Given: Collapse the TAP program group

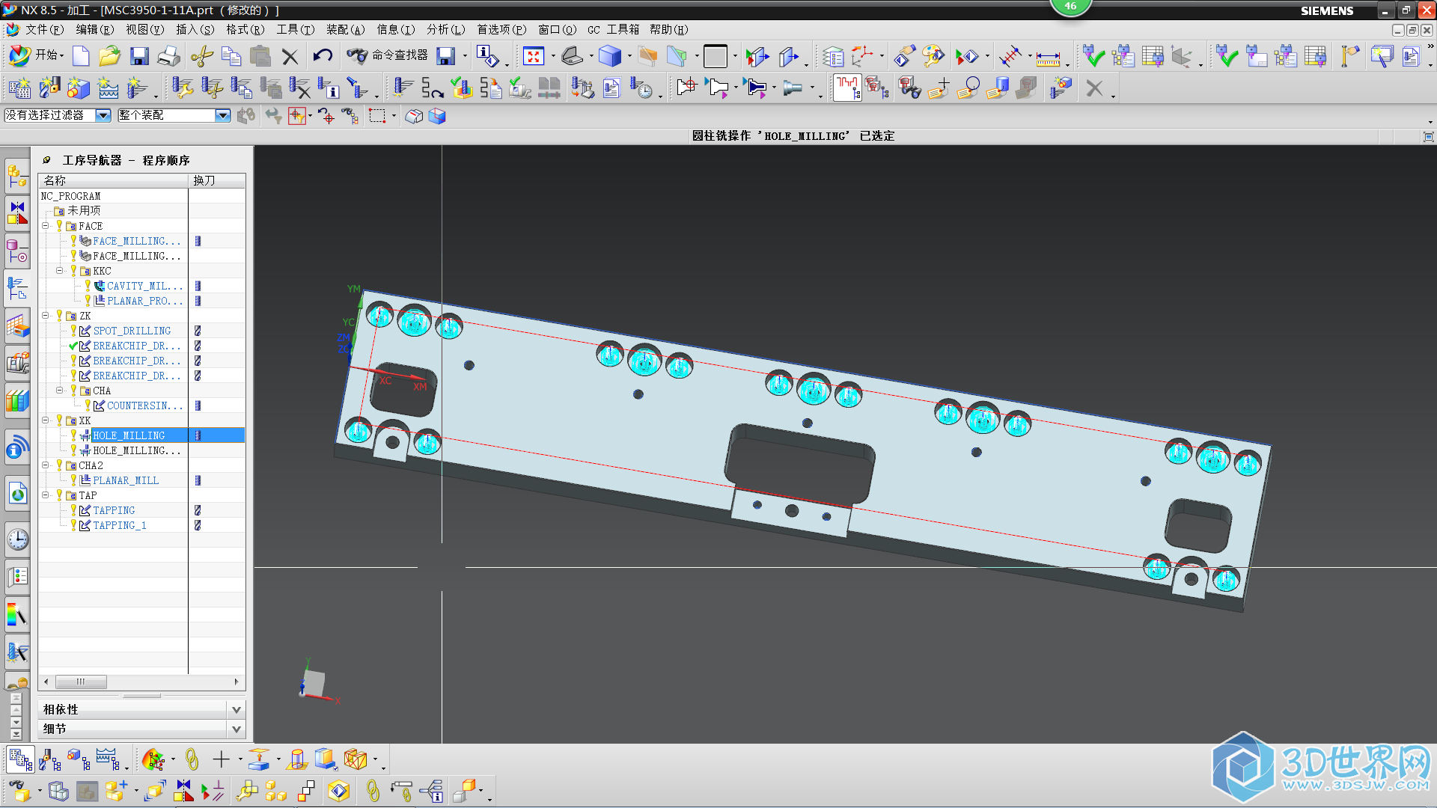Looking at the screenshot, I should coord(46,495).
